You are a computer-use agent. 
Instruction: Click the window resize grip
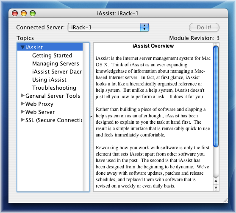coord(225,200)
